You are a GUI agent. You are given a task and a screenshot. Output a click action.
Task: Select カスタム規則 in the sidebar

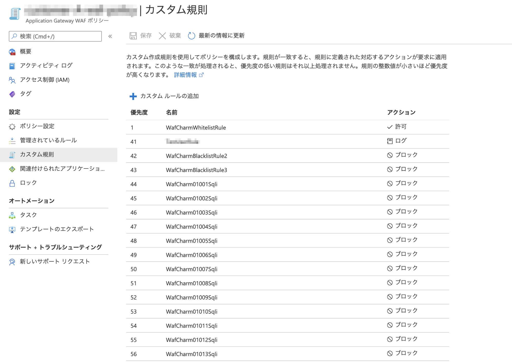tap(59, 155)
